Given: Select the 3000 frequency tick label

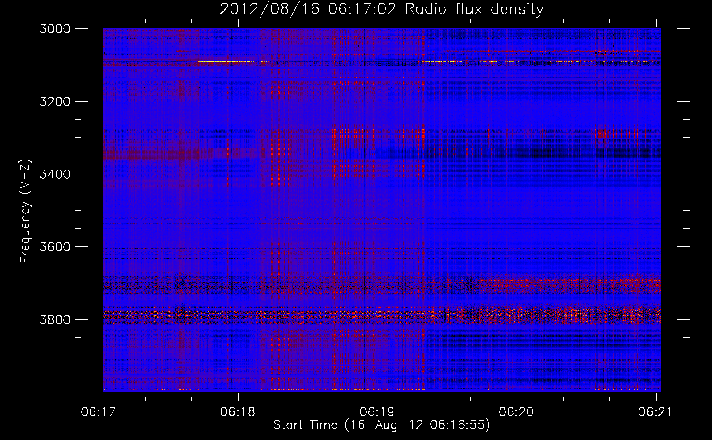Looking at the screenshot, I should coord(55,29).
